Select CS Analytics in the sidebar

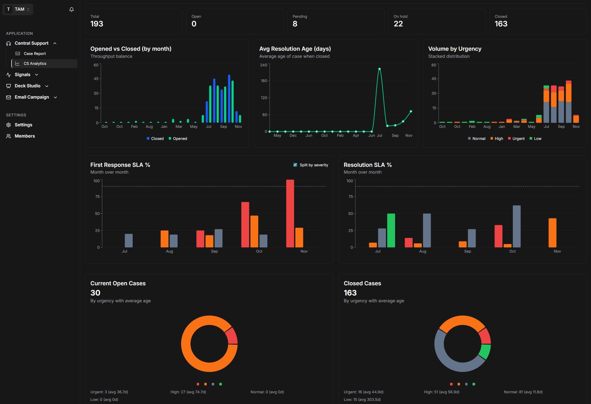coord(35,63)
